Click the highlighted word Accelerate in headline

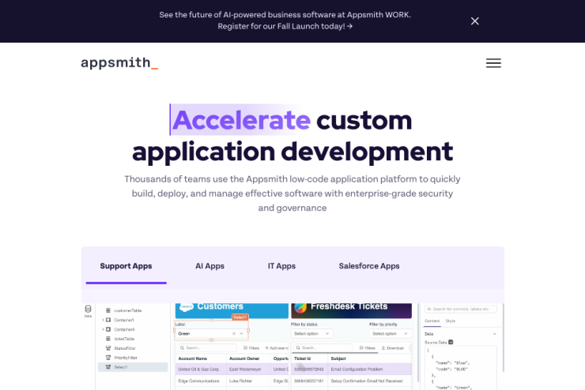point(241,120)
